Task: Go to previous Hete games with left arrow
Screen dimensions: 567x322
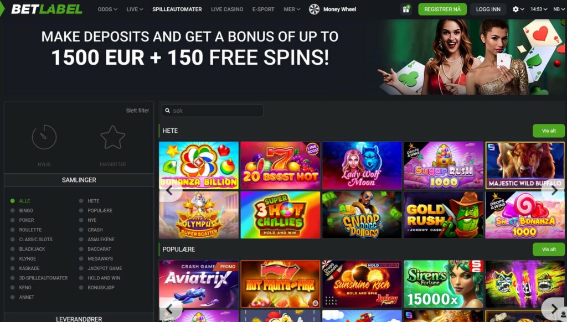Action: click(x=169, y=190)
